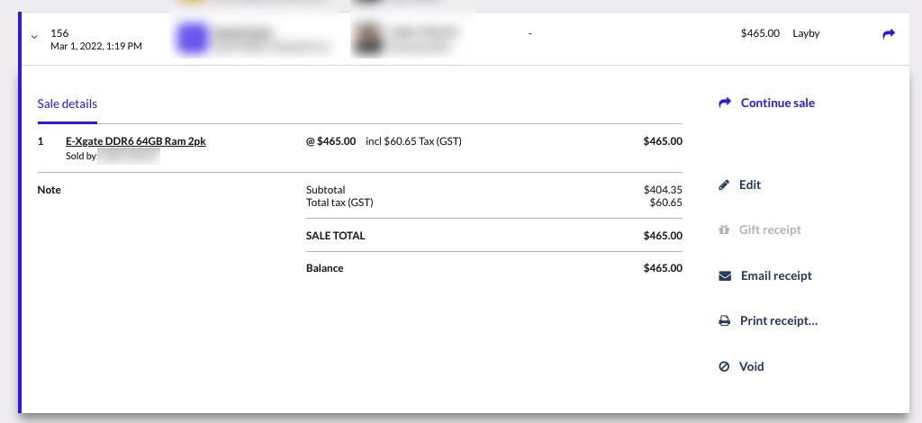Click the gift box icon
This screenshot has height=423, width=922.
click(724, 230)
